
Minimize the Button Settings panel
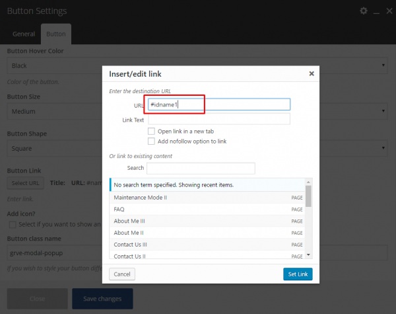tap(375, 11)
